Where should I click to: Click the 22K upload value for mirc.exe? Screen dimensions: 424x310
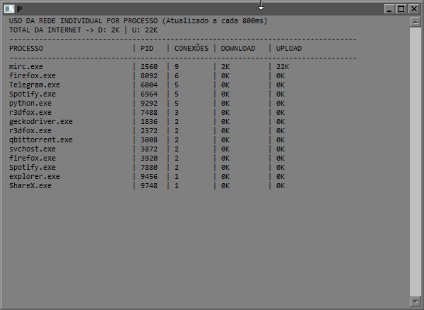[x=283, y=67]
